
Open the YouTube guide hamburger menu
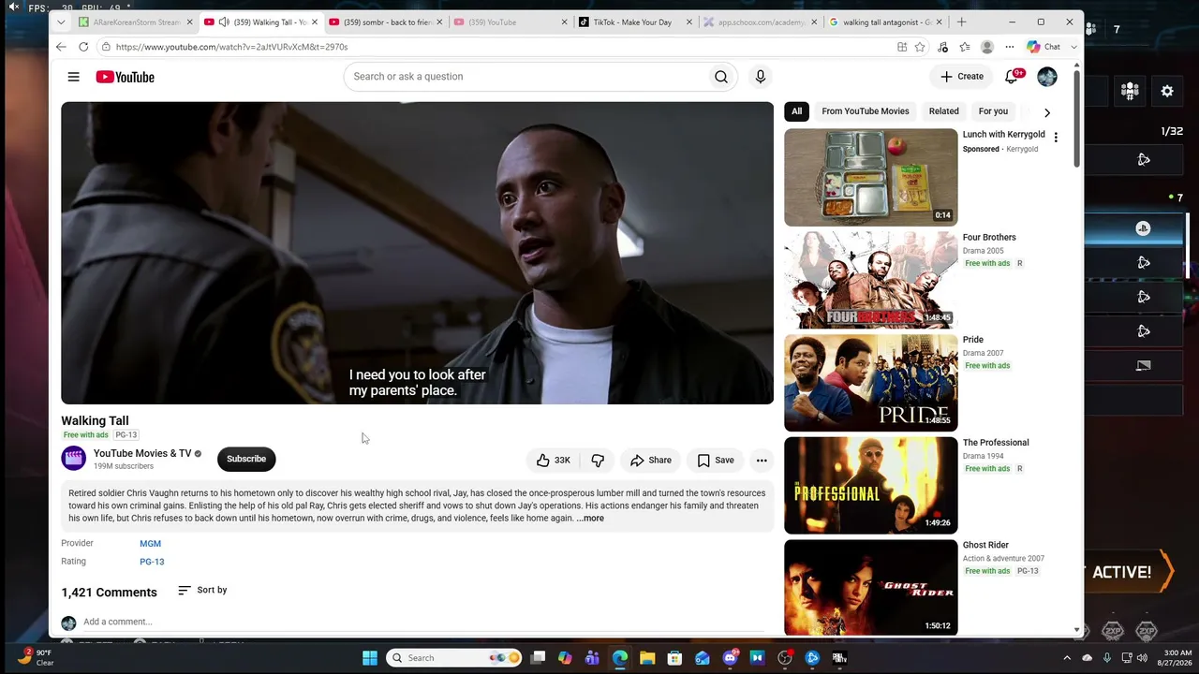[x=73, y=77]
